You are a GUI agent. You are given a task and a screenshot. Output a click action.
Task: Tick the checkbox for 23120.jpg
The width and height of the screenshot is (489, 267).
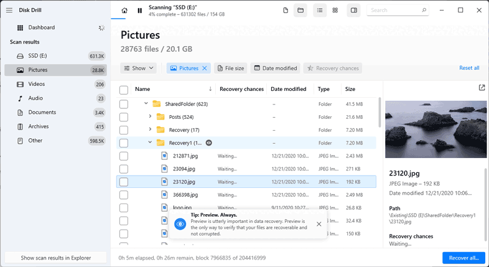[x=124, y=182]
